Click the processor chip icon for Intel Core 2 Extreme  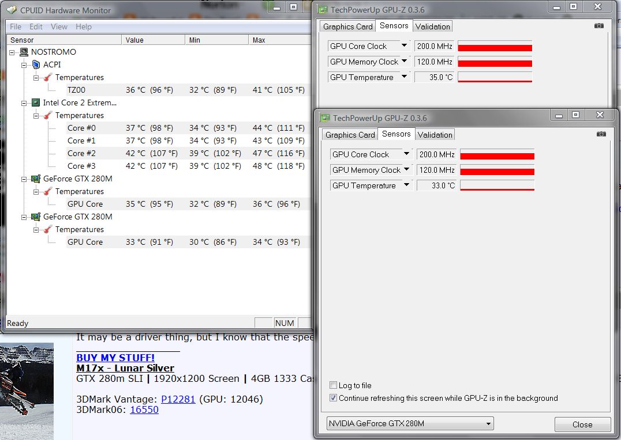coord(36,103)
